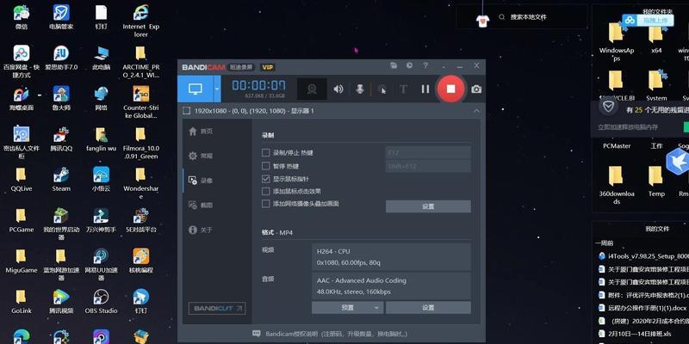
Task: Pause the recording in Bandicam
Action: 425,89
